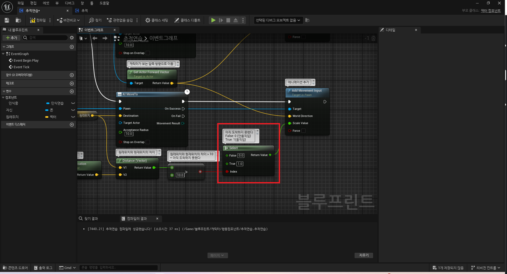
Task: Click the Select node title
Action: (234, 148)
